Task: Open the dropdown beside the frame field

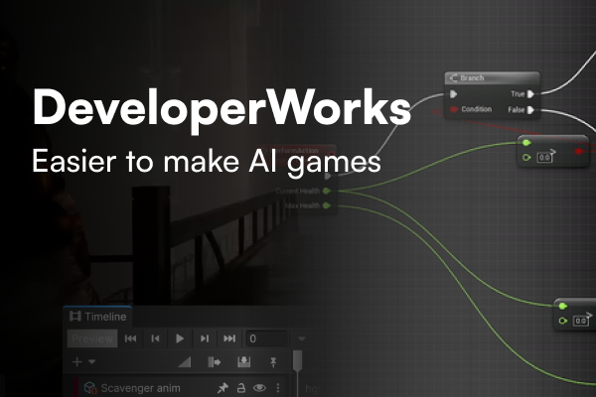Action: click(x=302, y=338)
